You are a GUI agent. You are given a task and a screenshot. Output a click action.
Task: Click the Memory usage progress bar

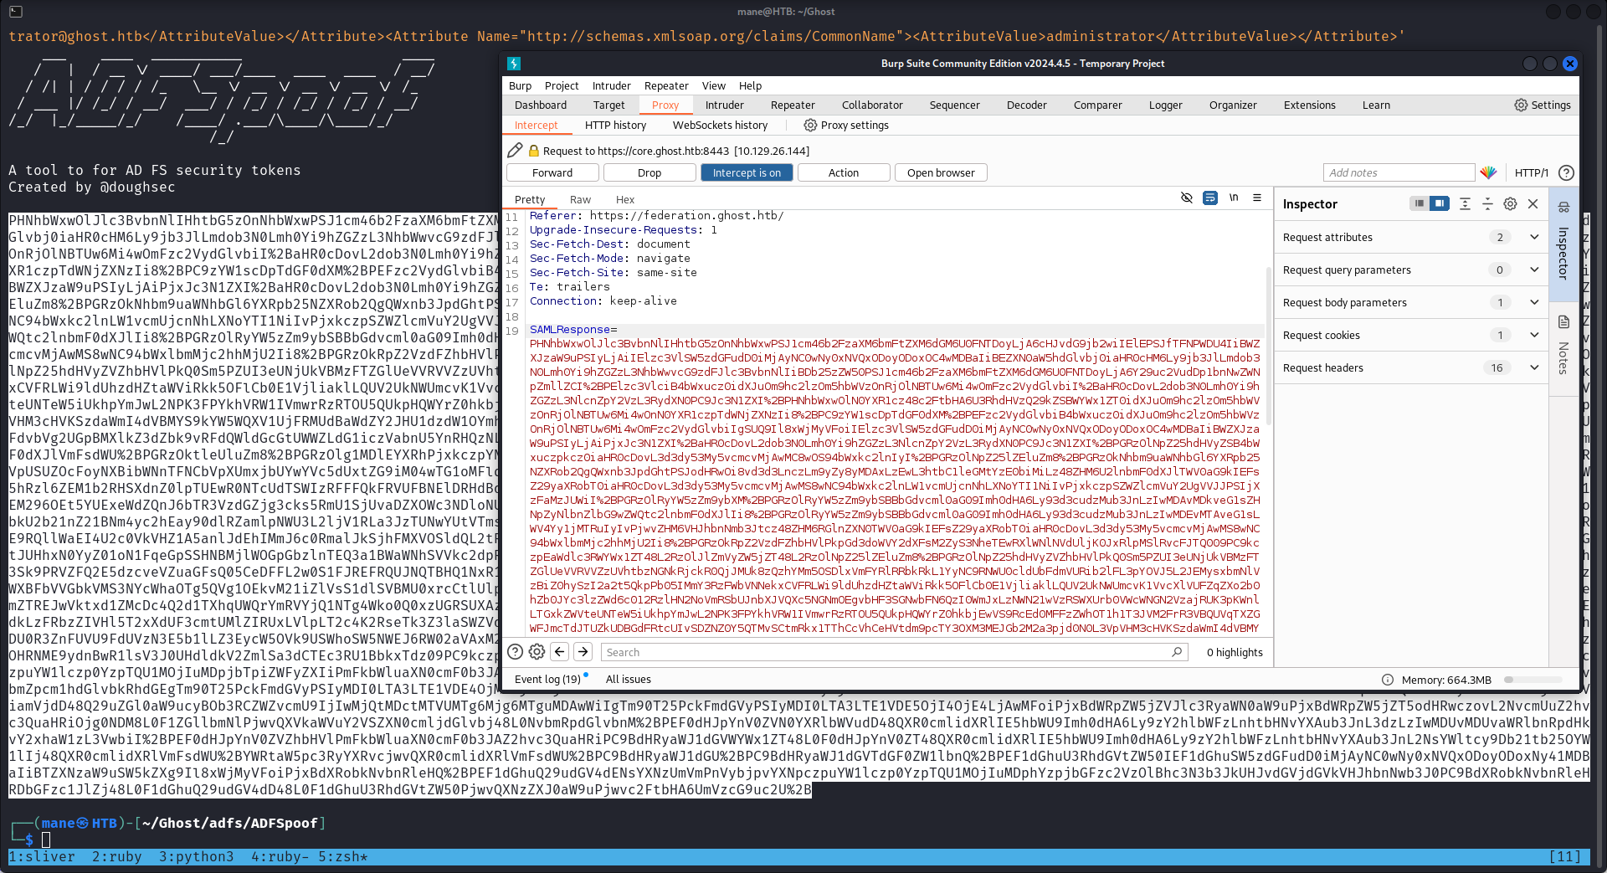(1533, 680)
